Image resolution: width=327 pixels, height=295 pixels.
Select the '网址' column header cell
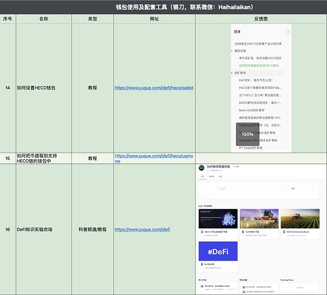coord(154,19)
